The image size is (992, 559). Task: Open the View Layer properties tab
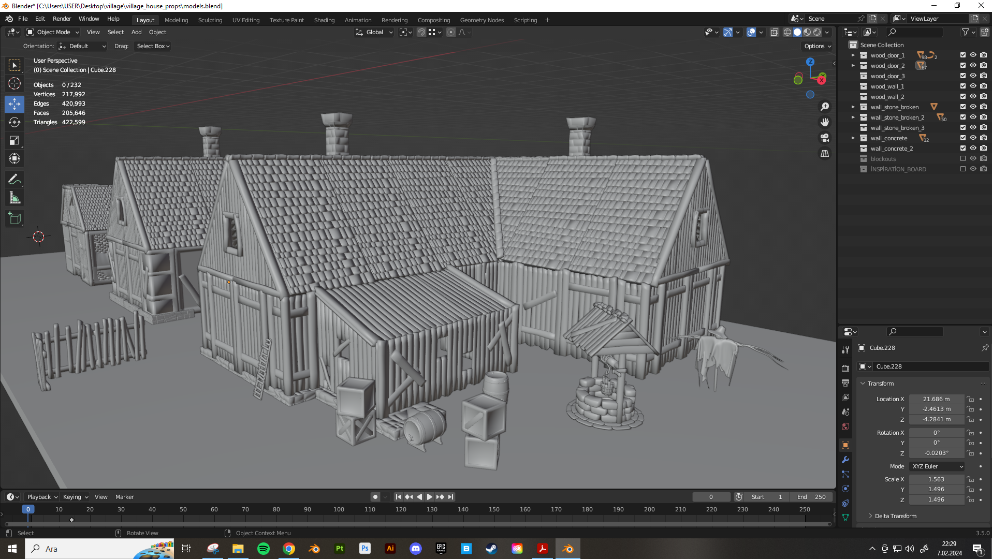[845, 398]
